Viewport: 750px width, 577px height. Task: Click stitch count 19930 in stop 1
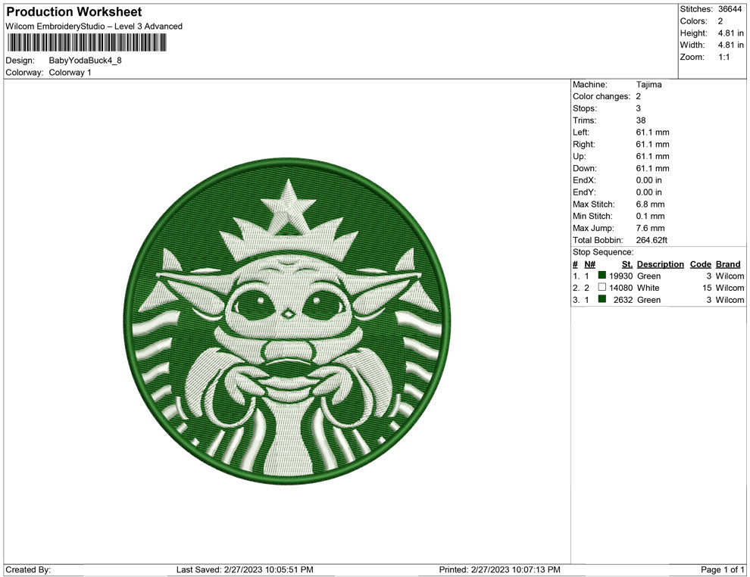[620, 276]
